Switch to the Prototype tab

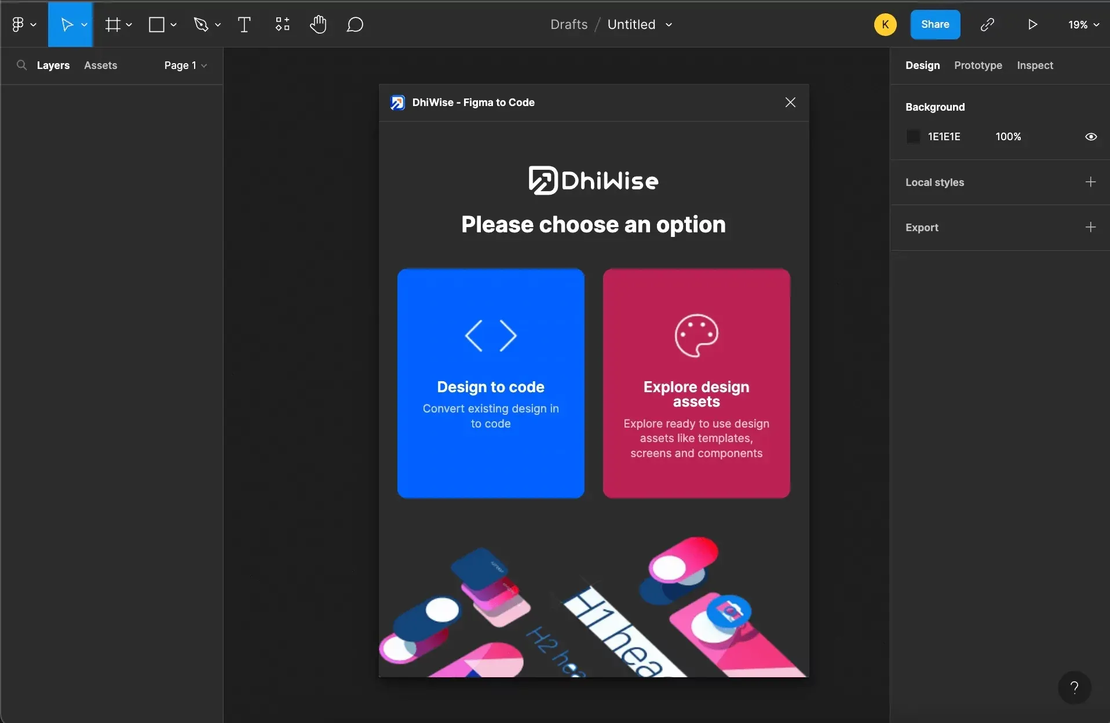pyautogui.click(x=978, y=65)
